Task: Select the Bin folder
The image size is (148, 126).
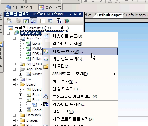Action: (x=29, y=79)
